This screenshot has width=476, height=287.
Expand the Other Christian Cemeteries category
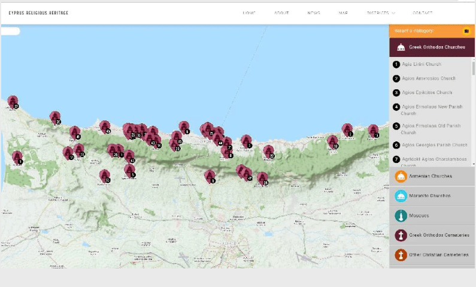point(432,255)
